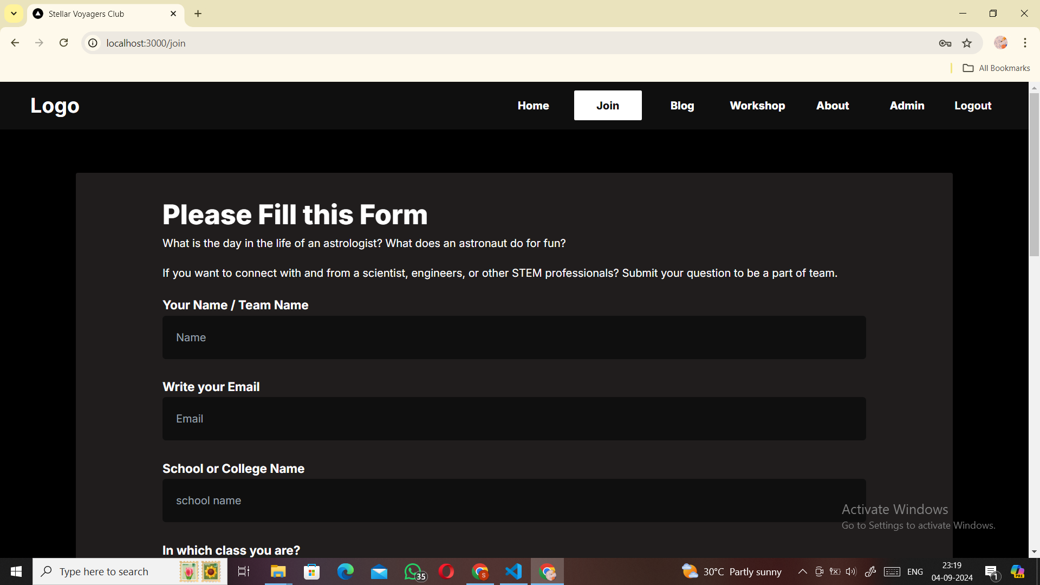Show hidden system tray icons
The height and width of the screenshot is (585, 1040).
click(x=803, y=571)
